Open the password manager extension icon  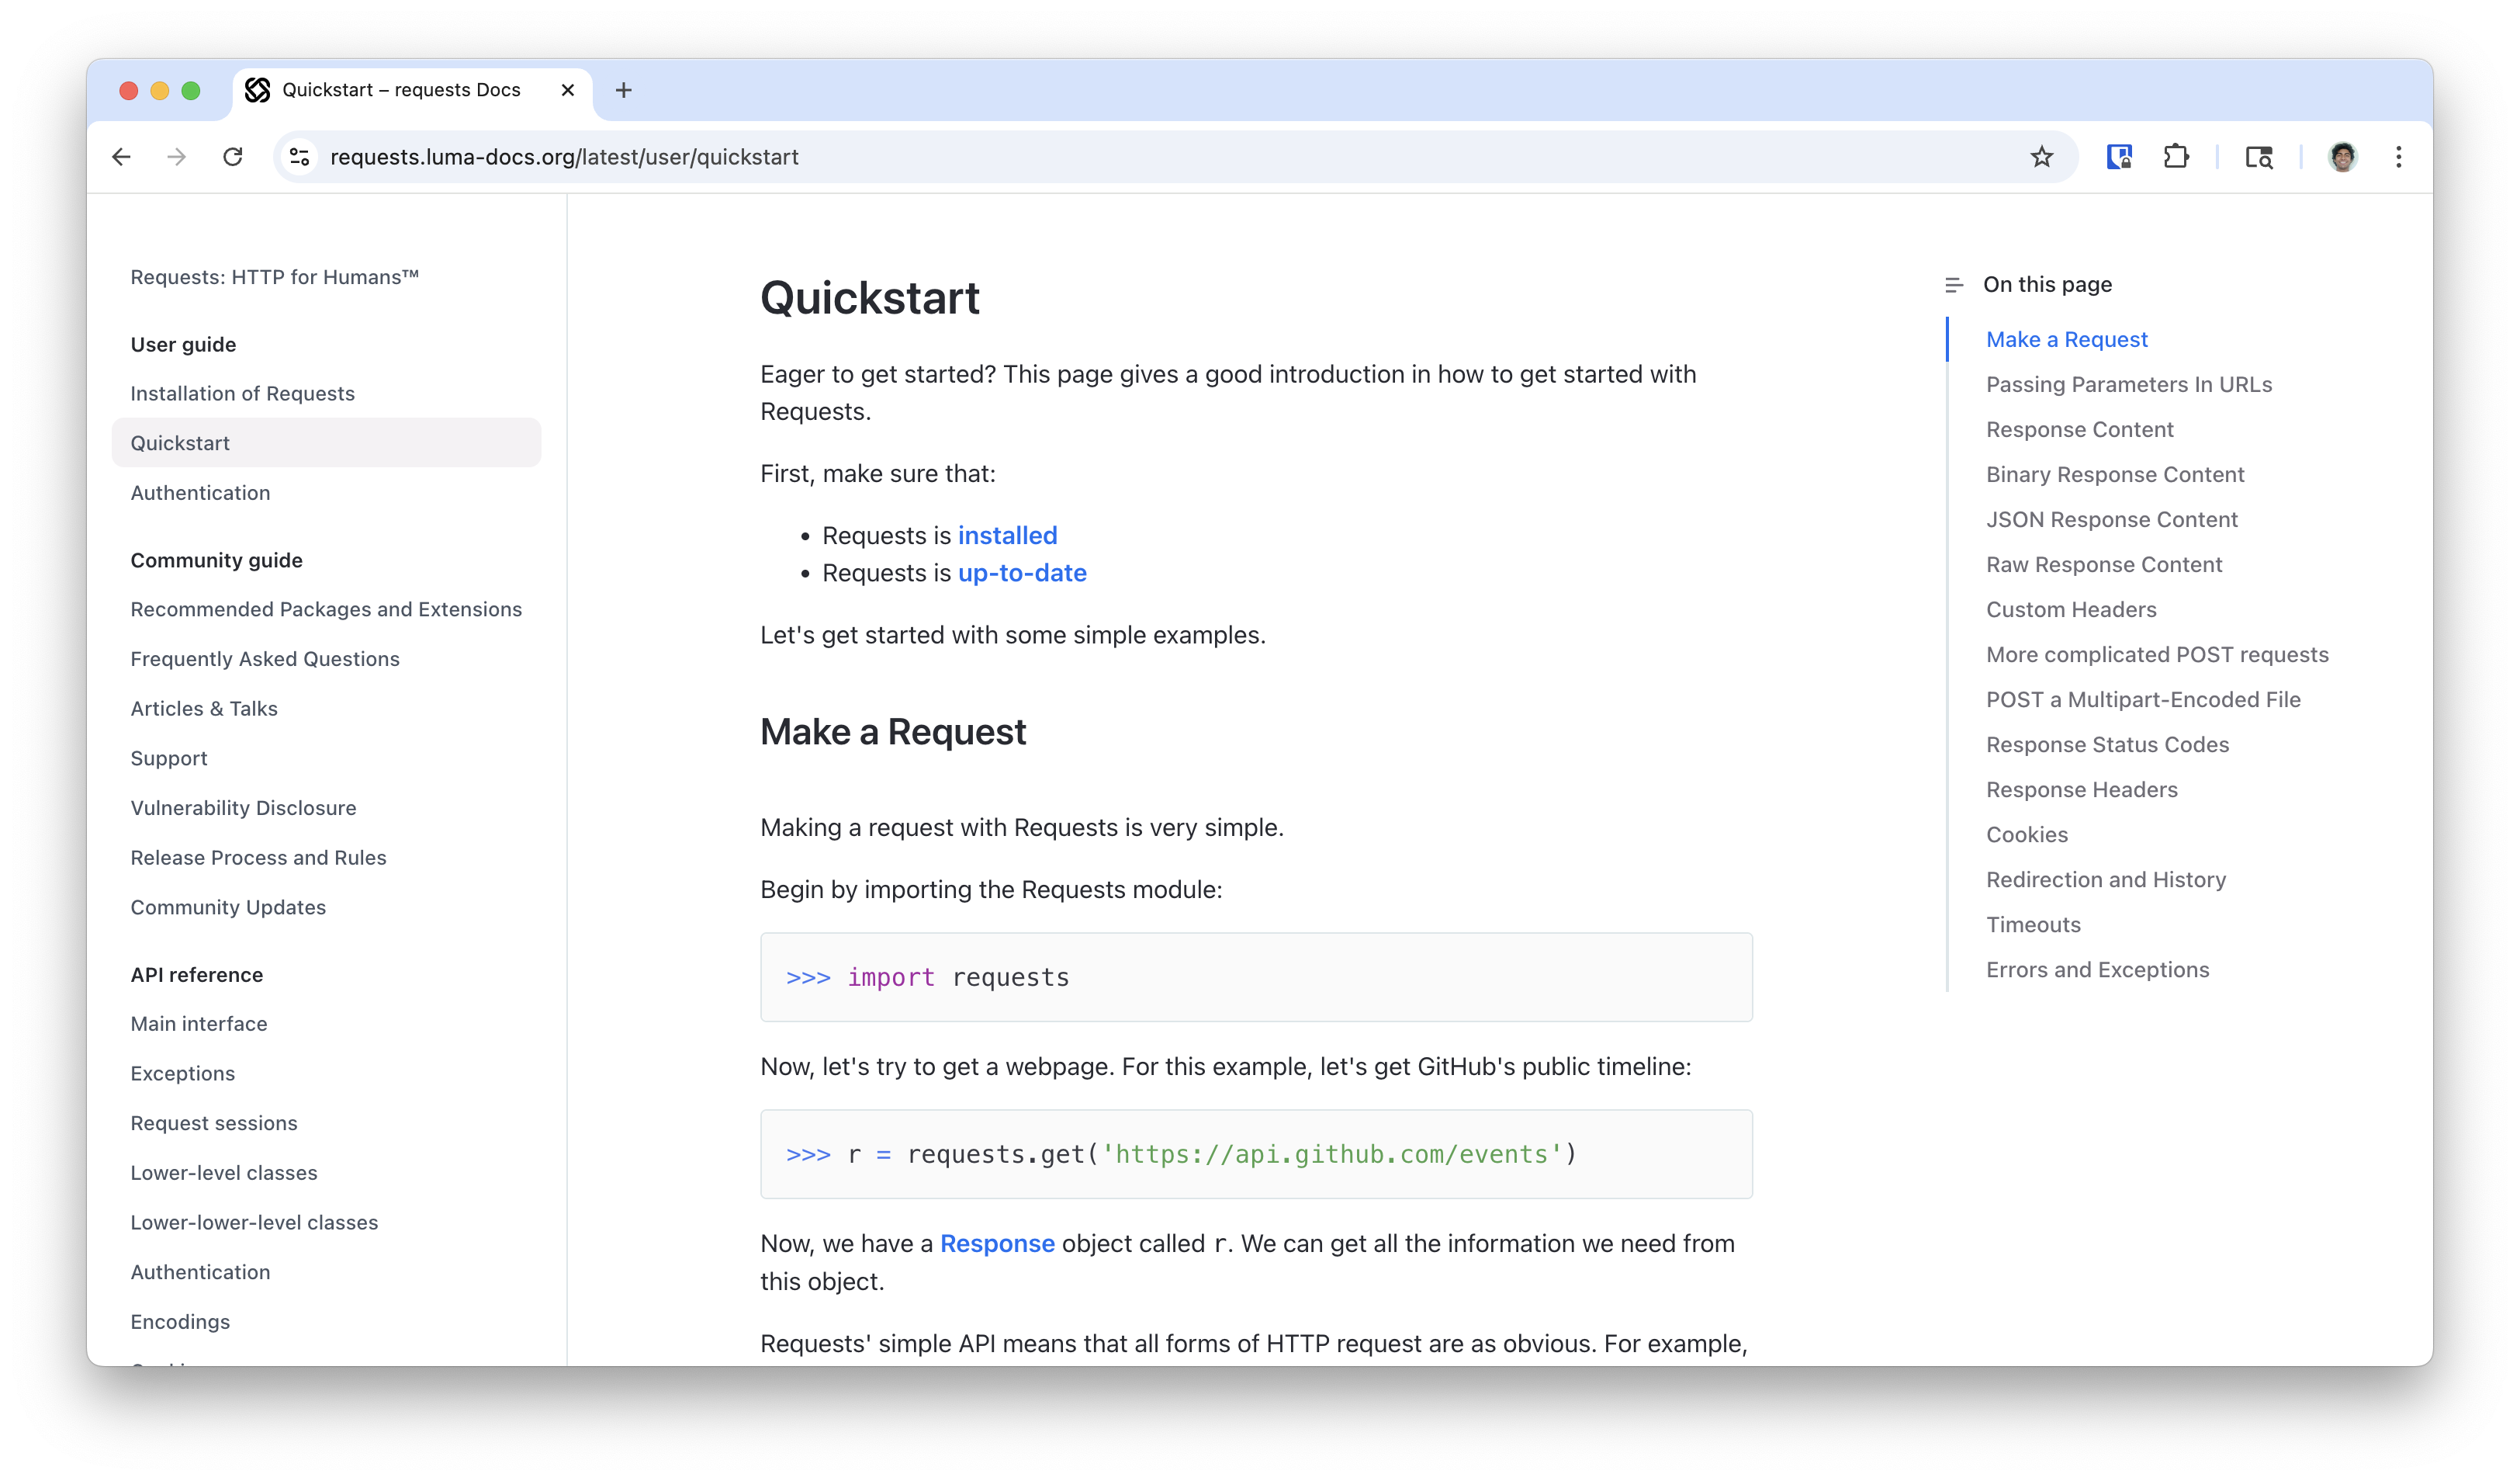[2119, 157]
